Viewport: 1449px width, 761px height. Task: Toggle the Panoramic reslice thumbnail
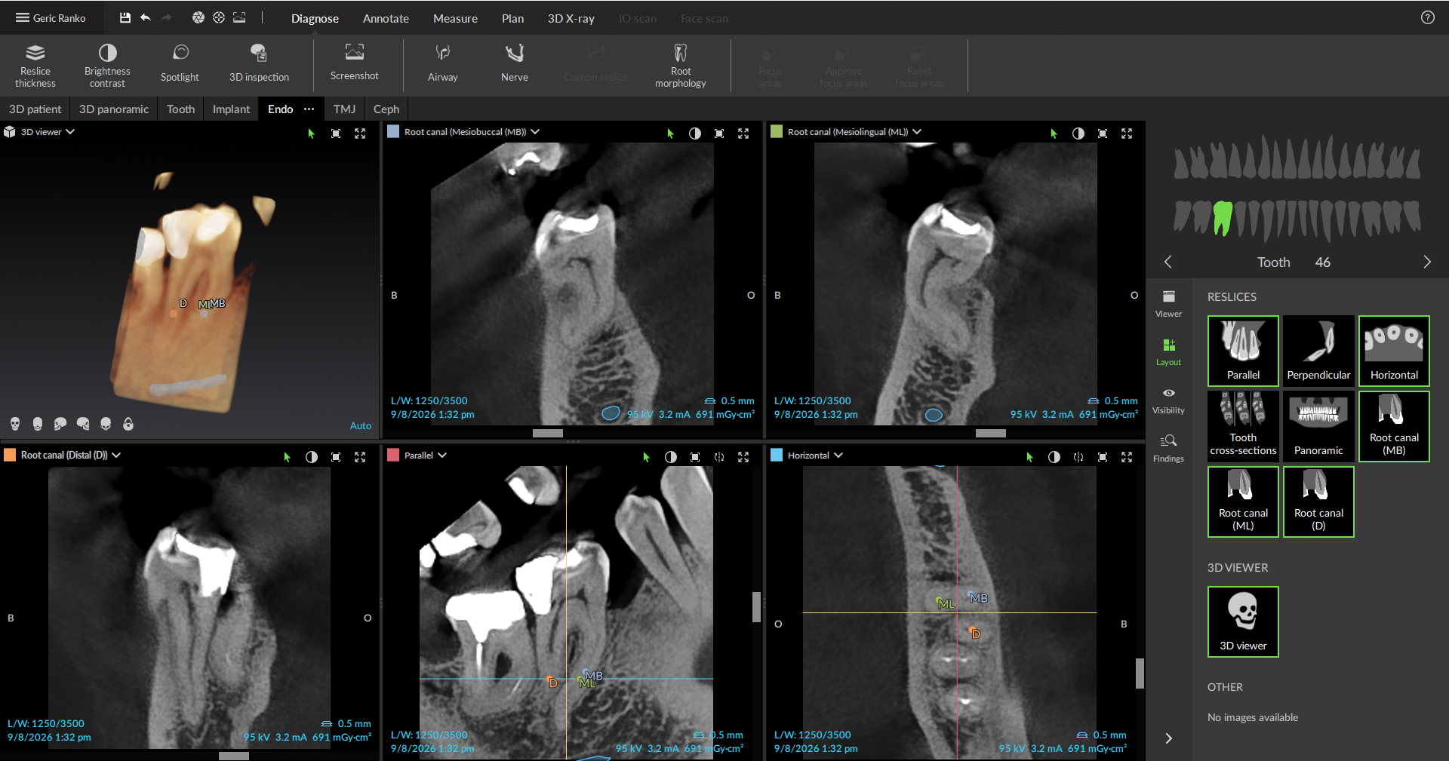pos(1318,426)
